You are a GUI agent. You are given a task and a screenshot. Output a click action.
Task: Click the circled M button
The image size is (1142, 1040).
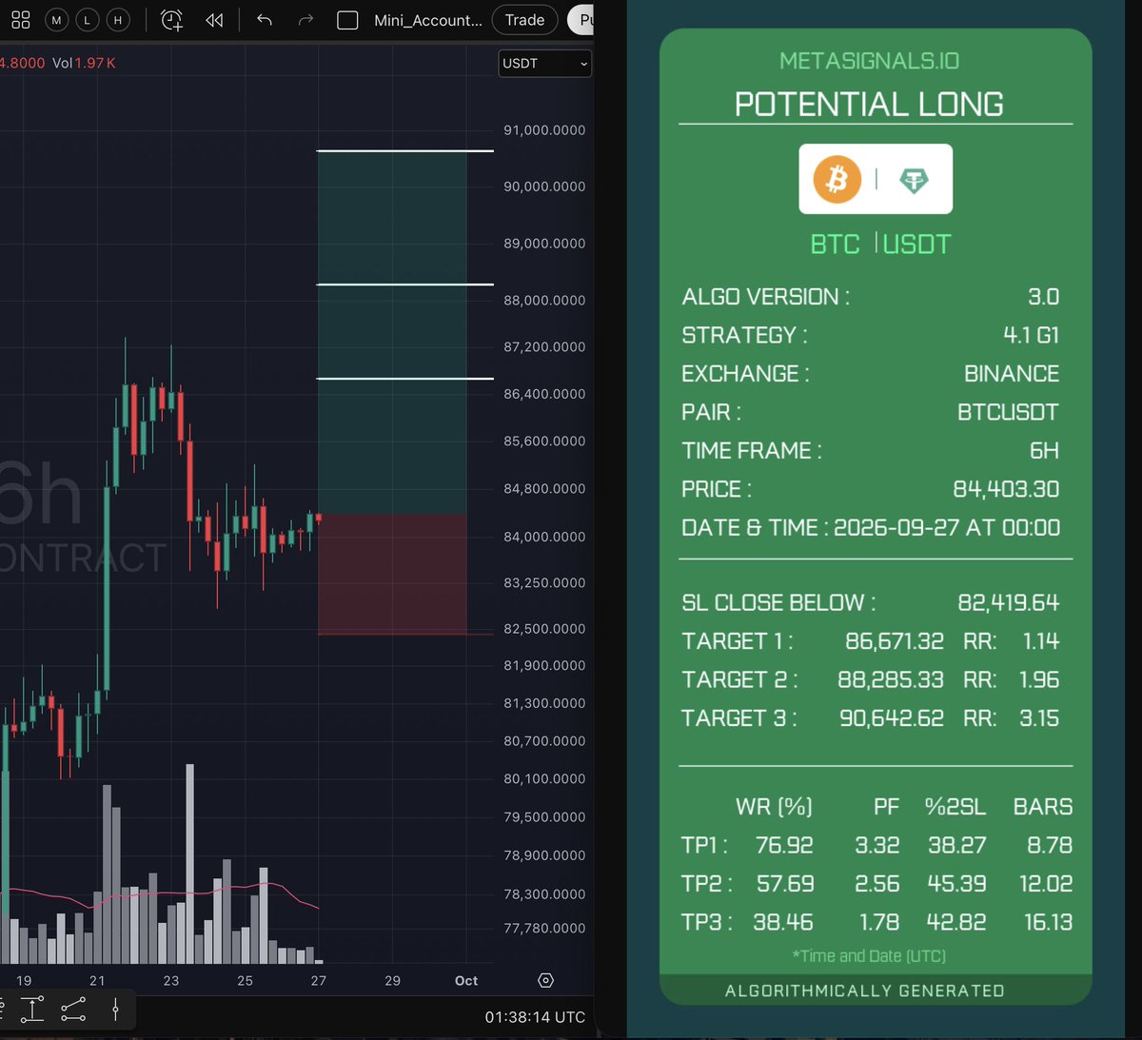[x=57, y=20]
